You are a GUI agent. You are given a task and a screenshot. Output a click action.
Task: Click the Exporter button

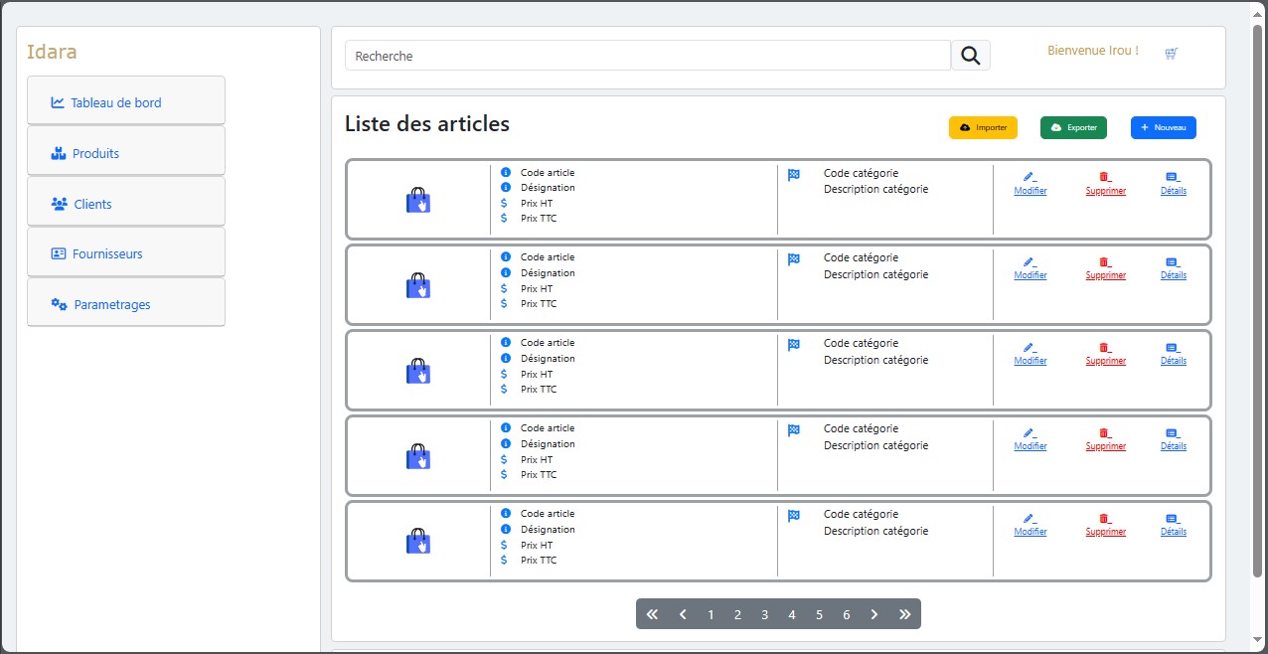tap(1073, 127)
